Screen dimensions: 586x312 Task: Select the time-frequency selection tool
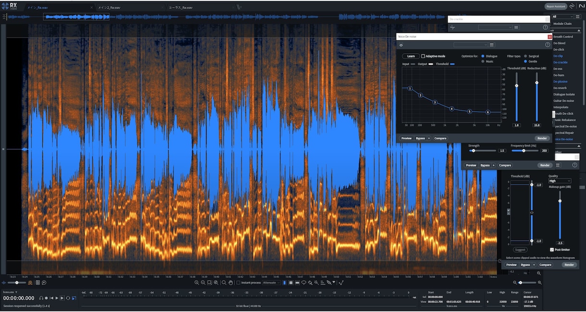291,283
